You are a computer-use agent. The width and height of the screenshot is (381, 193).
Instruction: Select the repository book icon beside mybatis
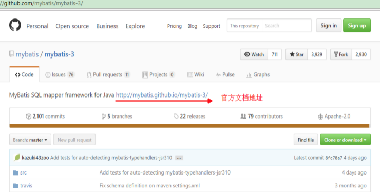11,54
